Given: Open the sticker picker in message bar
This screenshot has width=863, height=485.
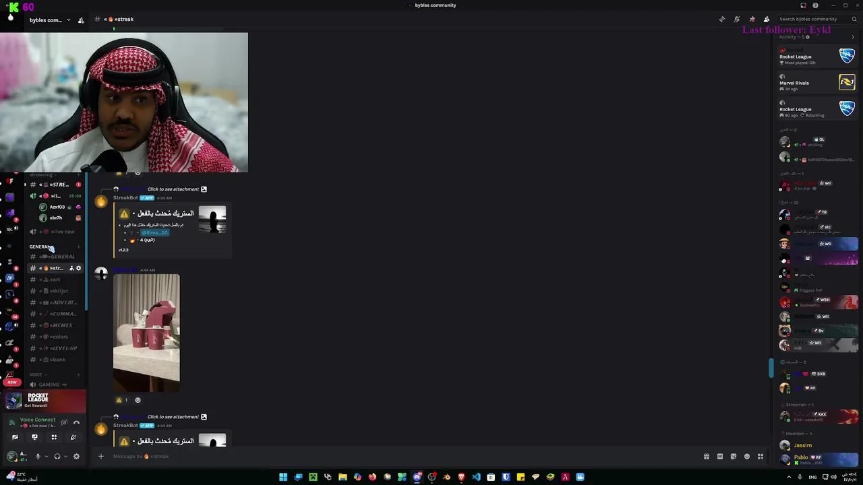Looking at the screenshot, I should pos(733,456).
